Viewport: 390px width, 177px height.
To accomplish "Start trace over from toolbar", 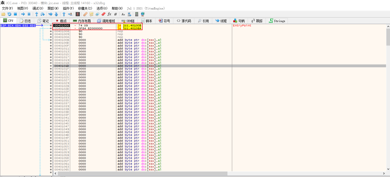I will (x=56, y=14).
